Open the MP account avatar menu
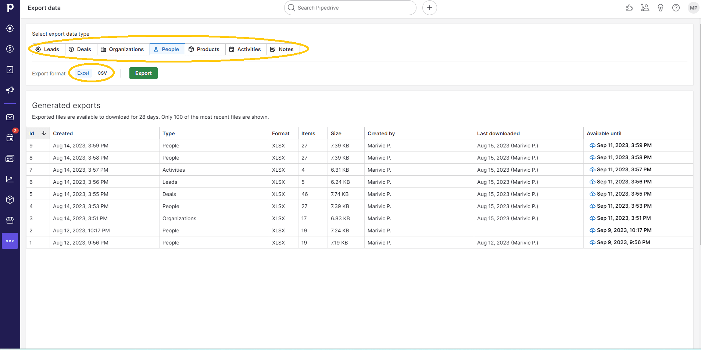This screenshot has width=701, height=350. tap(693, 8)
